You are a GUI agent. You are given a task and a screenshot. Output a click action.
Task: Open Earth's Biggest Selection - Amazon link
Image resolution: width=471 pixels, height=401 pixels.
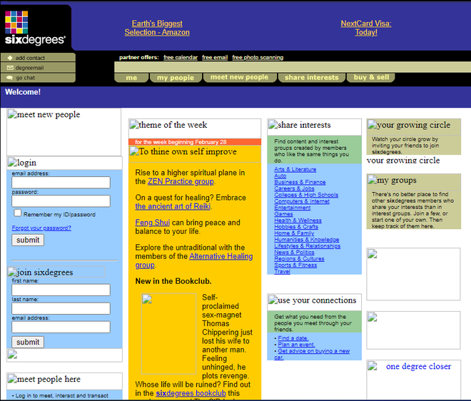tap(157, 28)
